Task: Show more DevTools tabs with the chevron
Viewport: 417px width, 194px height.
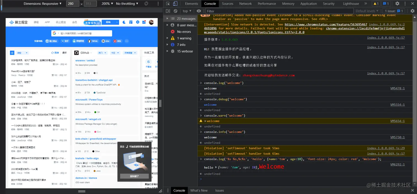Action: click(366, 4)
